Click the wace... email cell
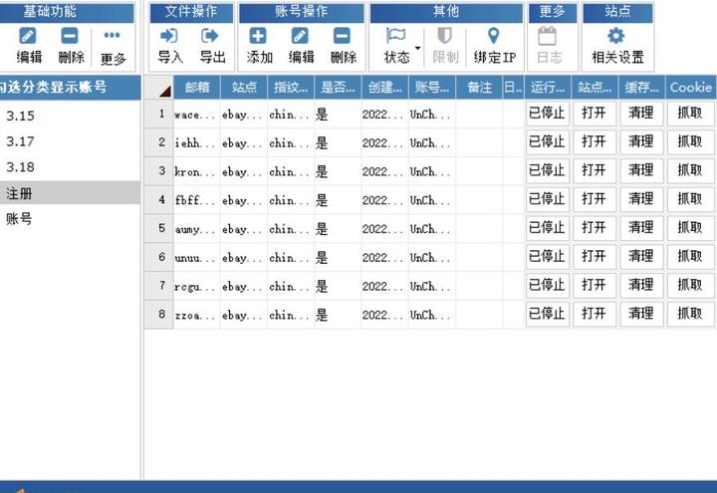The width and height of the screenshot is (717, 493). point(196,114)
